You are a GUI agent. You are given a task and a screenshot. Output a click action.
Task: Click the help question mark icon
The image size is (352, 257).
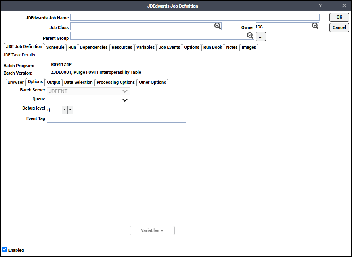point(320,6)
